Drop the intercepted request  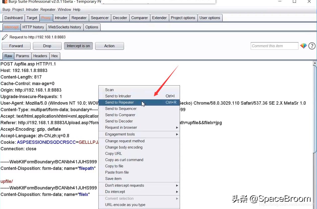pos(47,46)
